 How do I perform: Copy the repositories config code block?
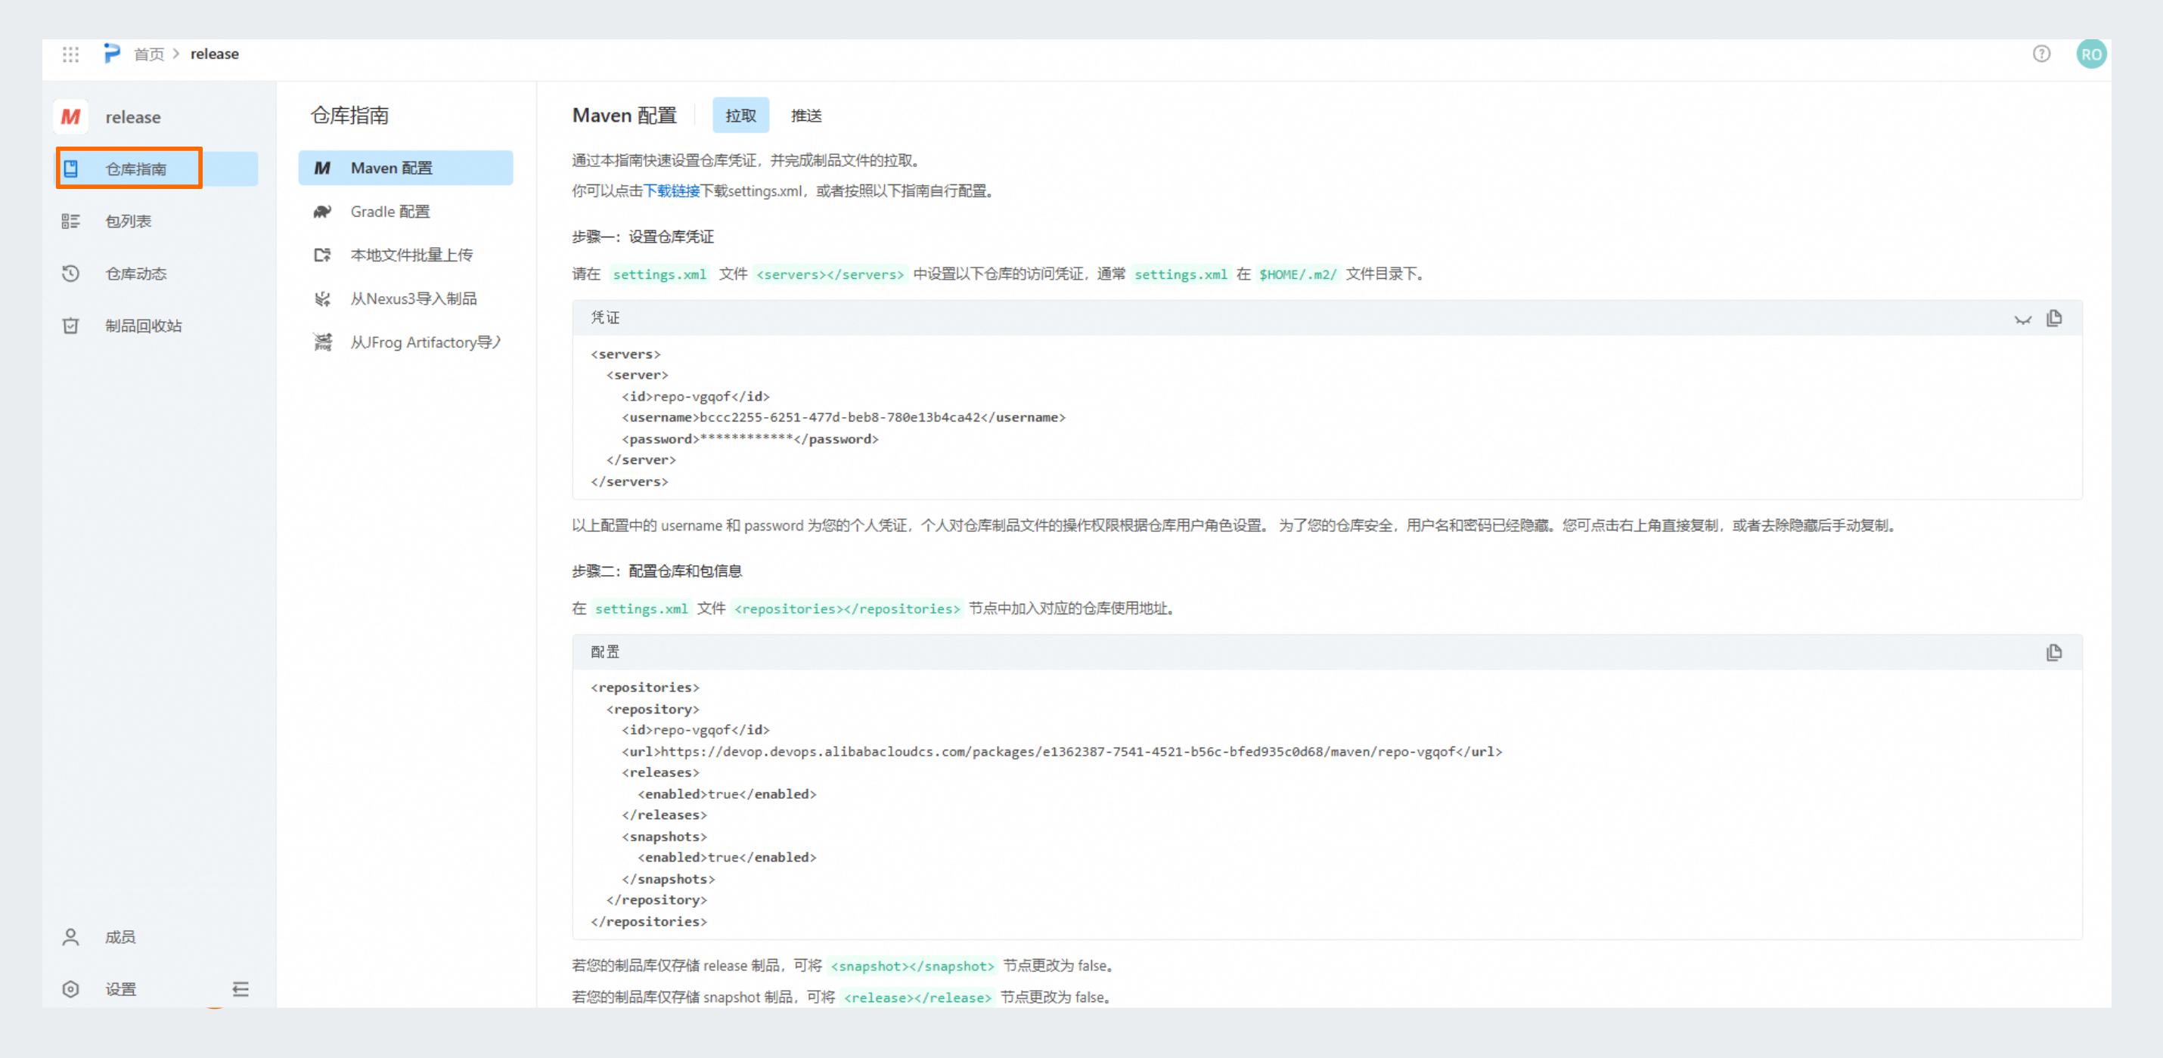(x=2054, y=653)
